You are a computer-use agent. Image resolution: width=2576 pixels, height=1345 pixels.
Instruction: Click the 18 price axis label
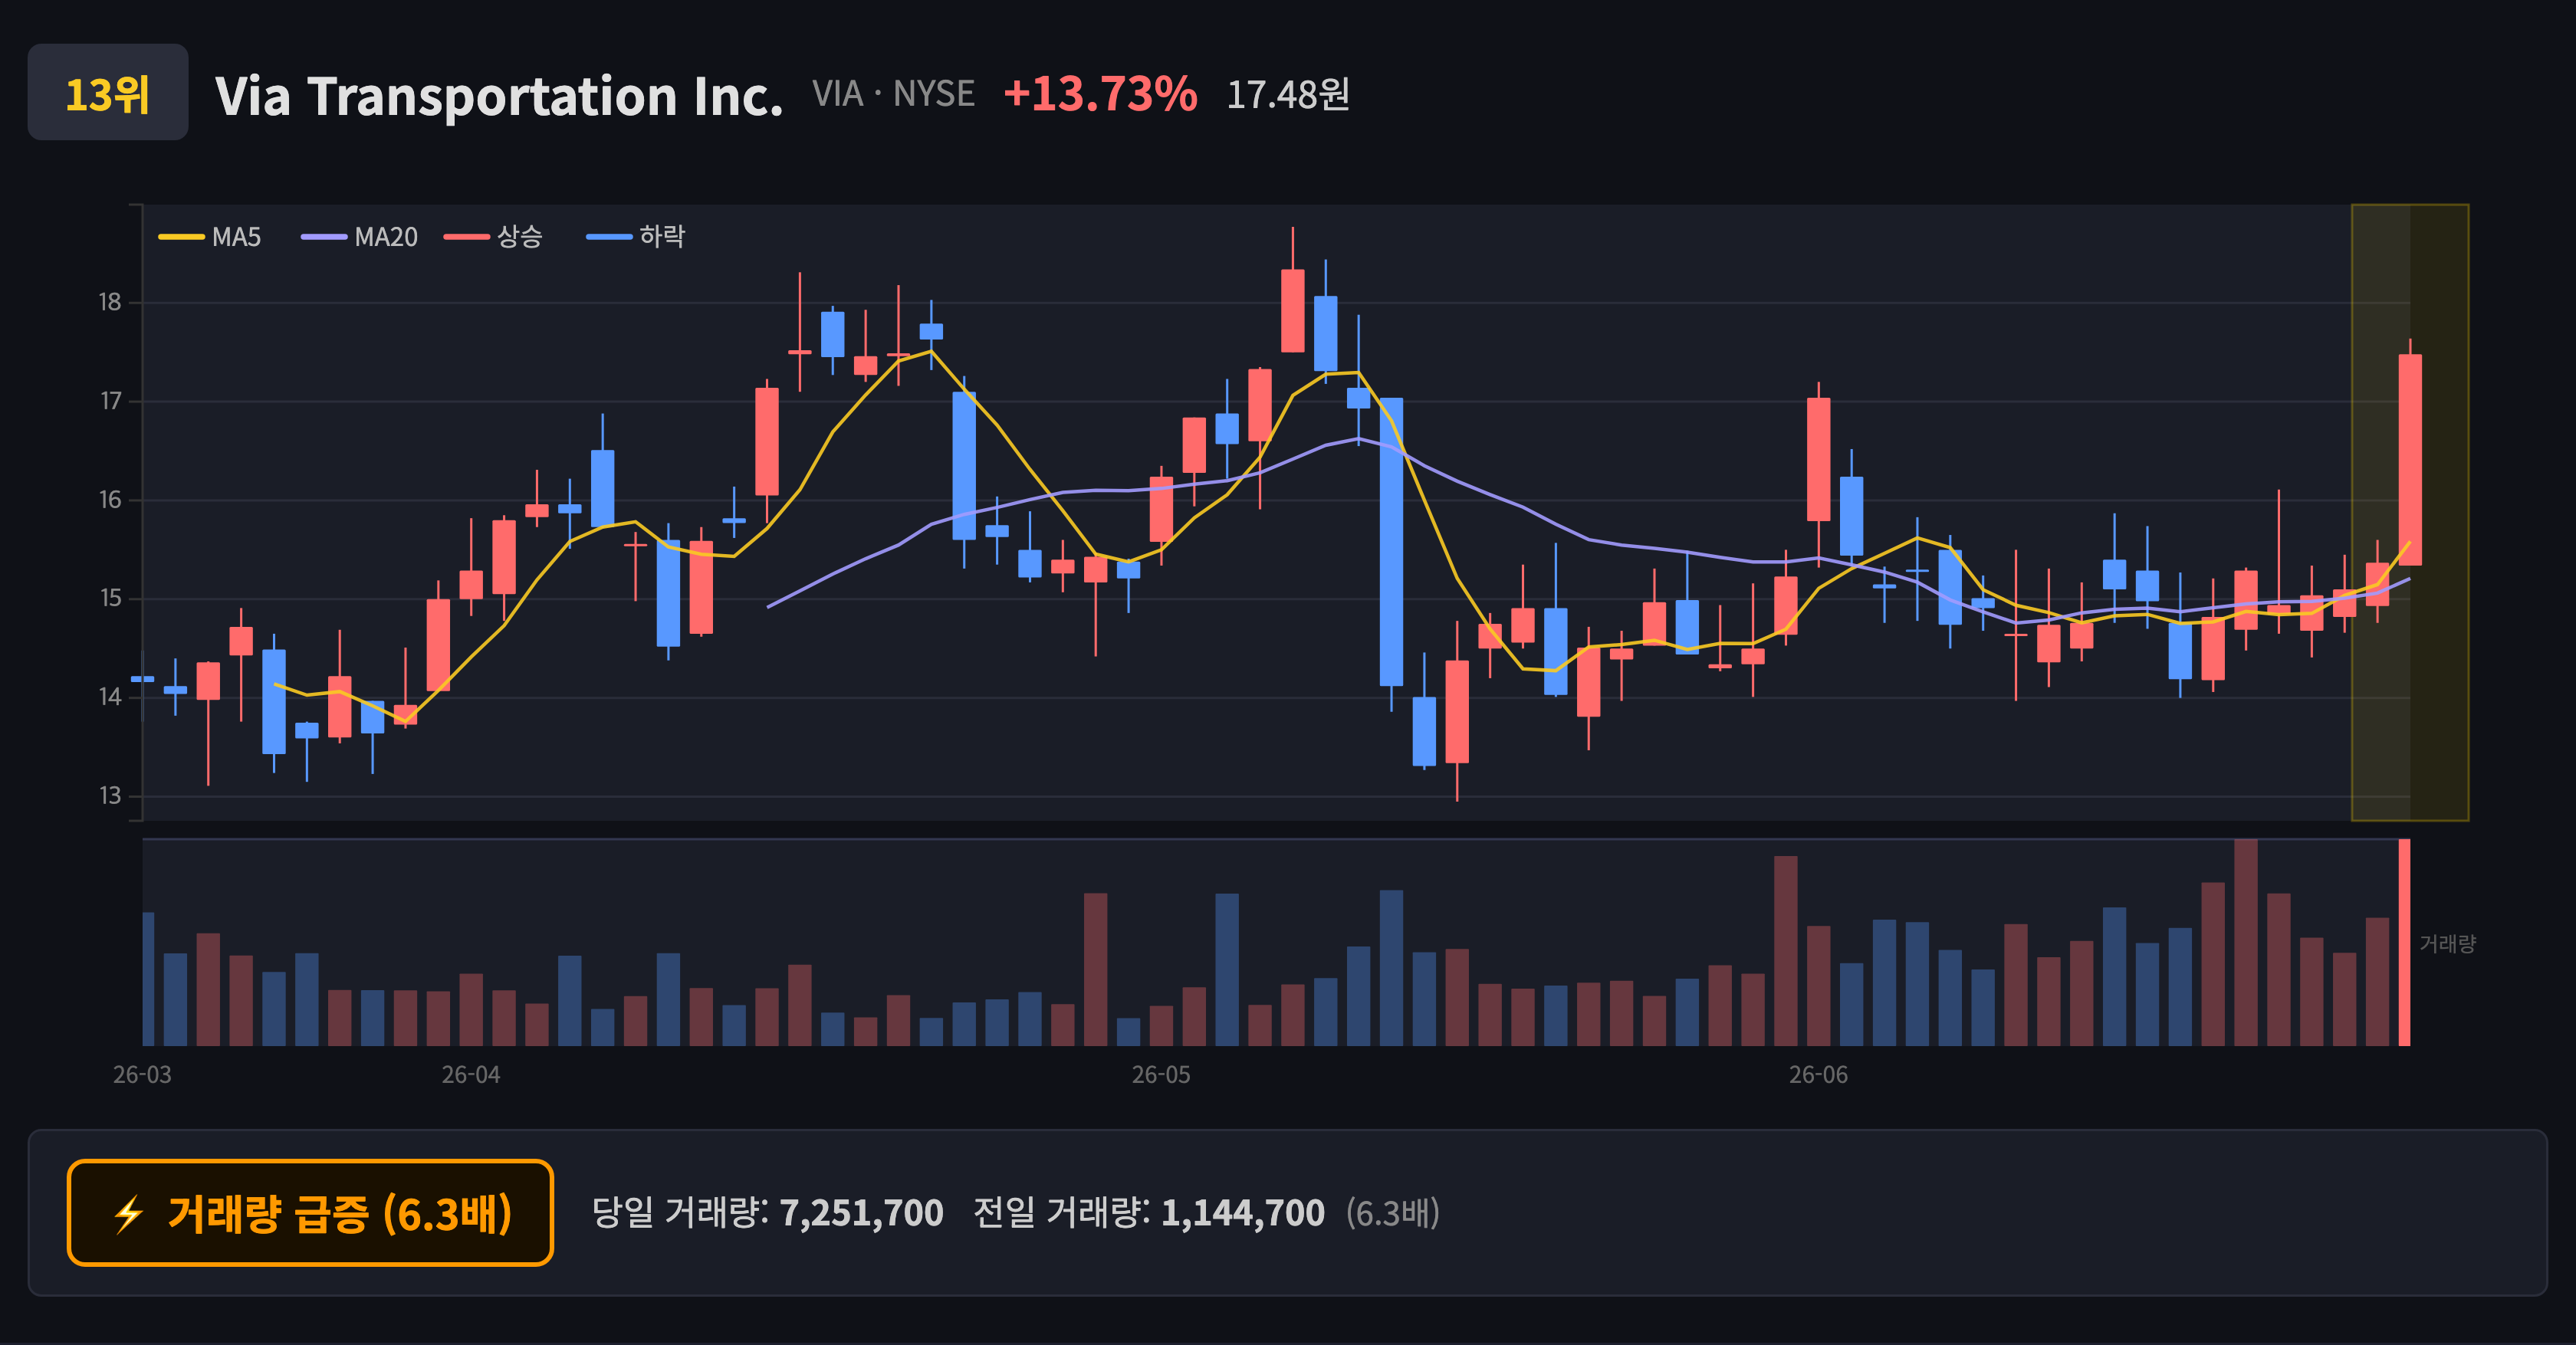click(110, 302)
